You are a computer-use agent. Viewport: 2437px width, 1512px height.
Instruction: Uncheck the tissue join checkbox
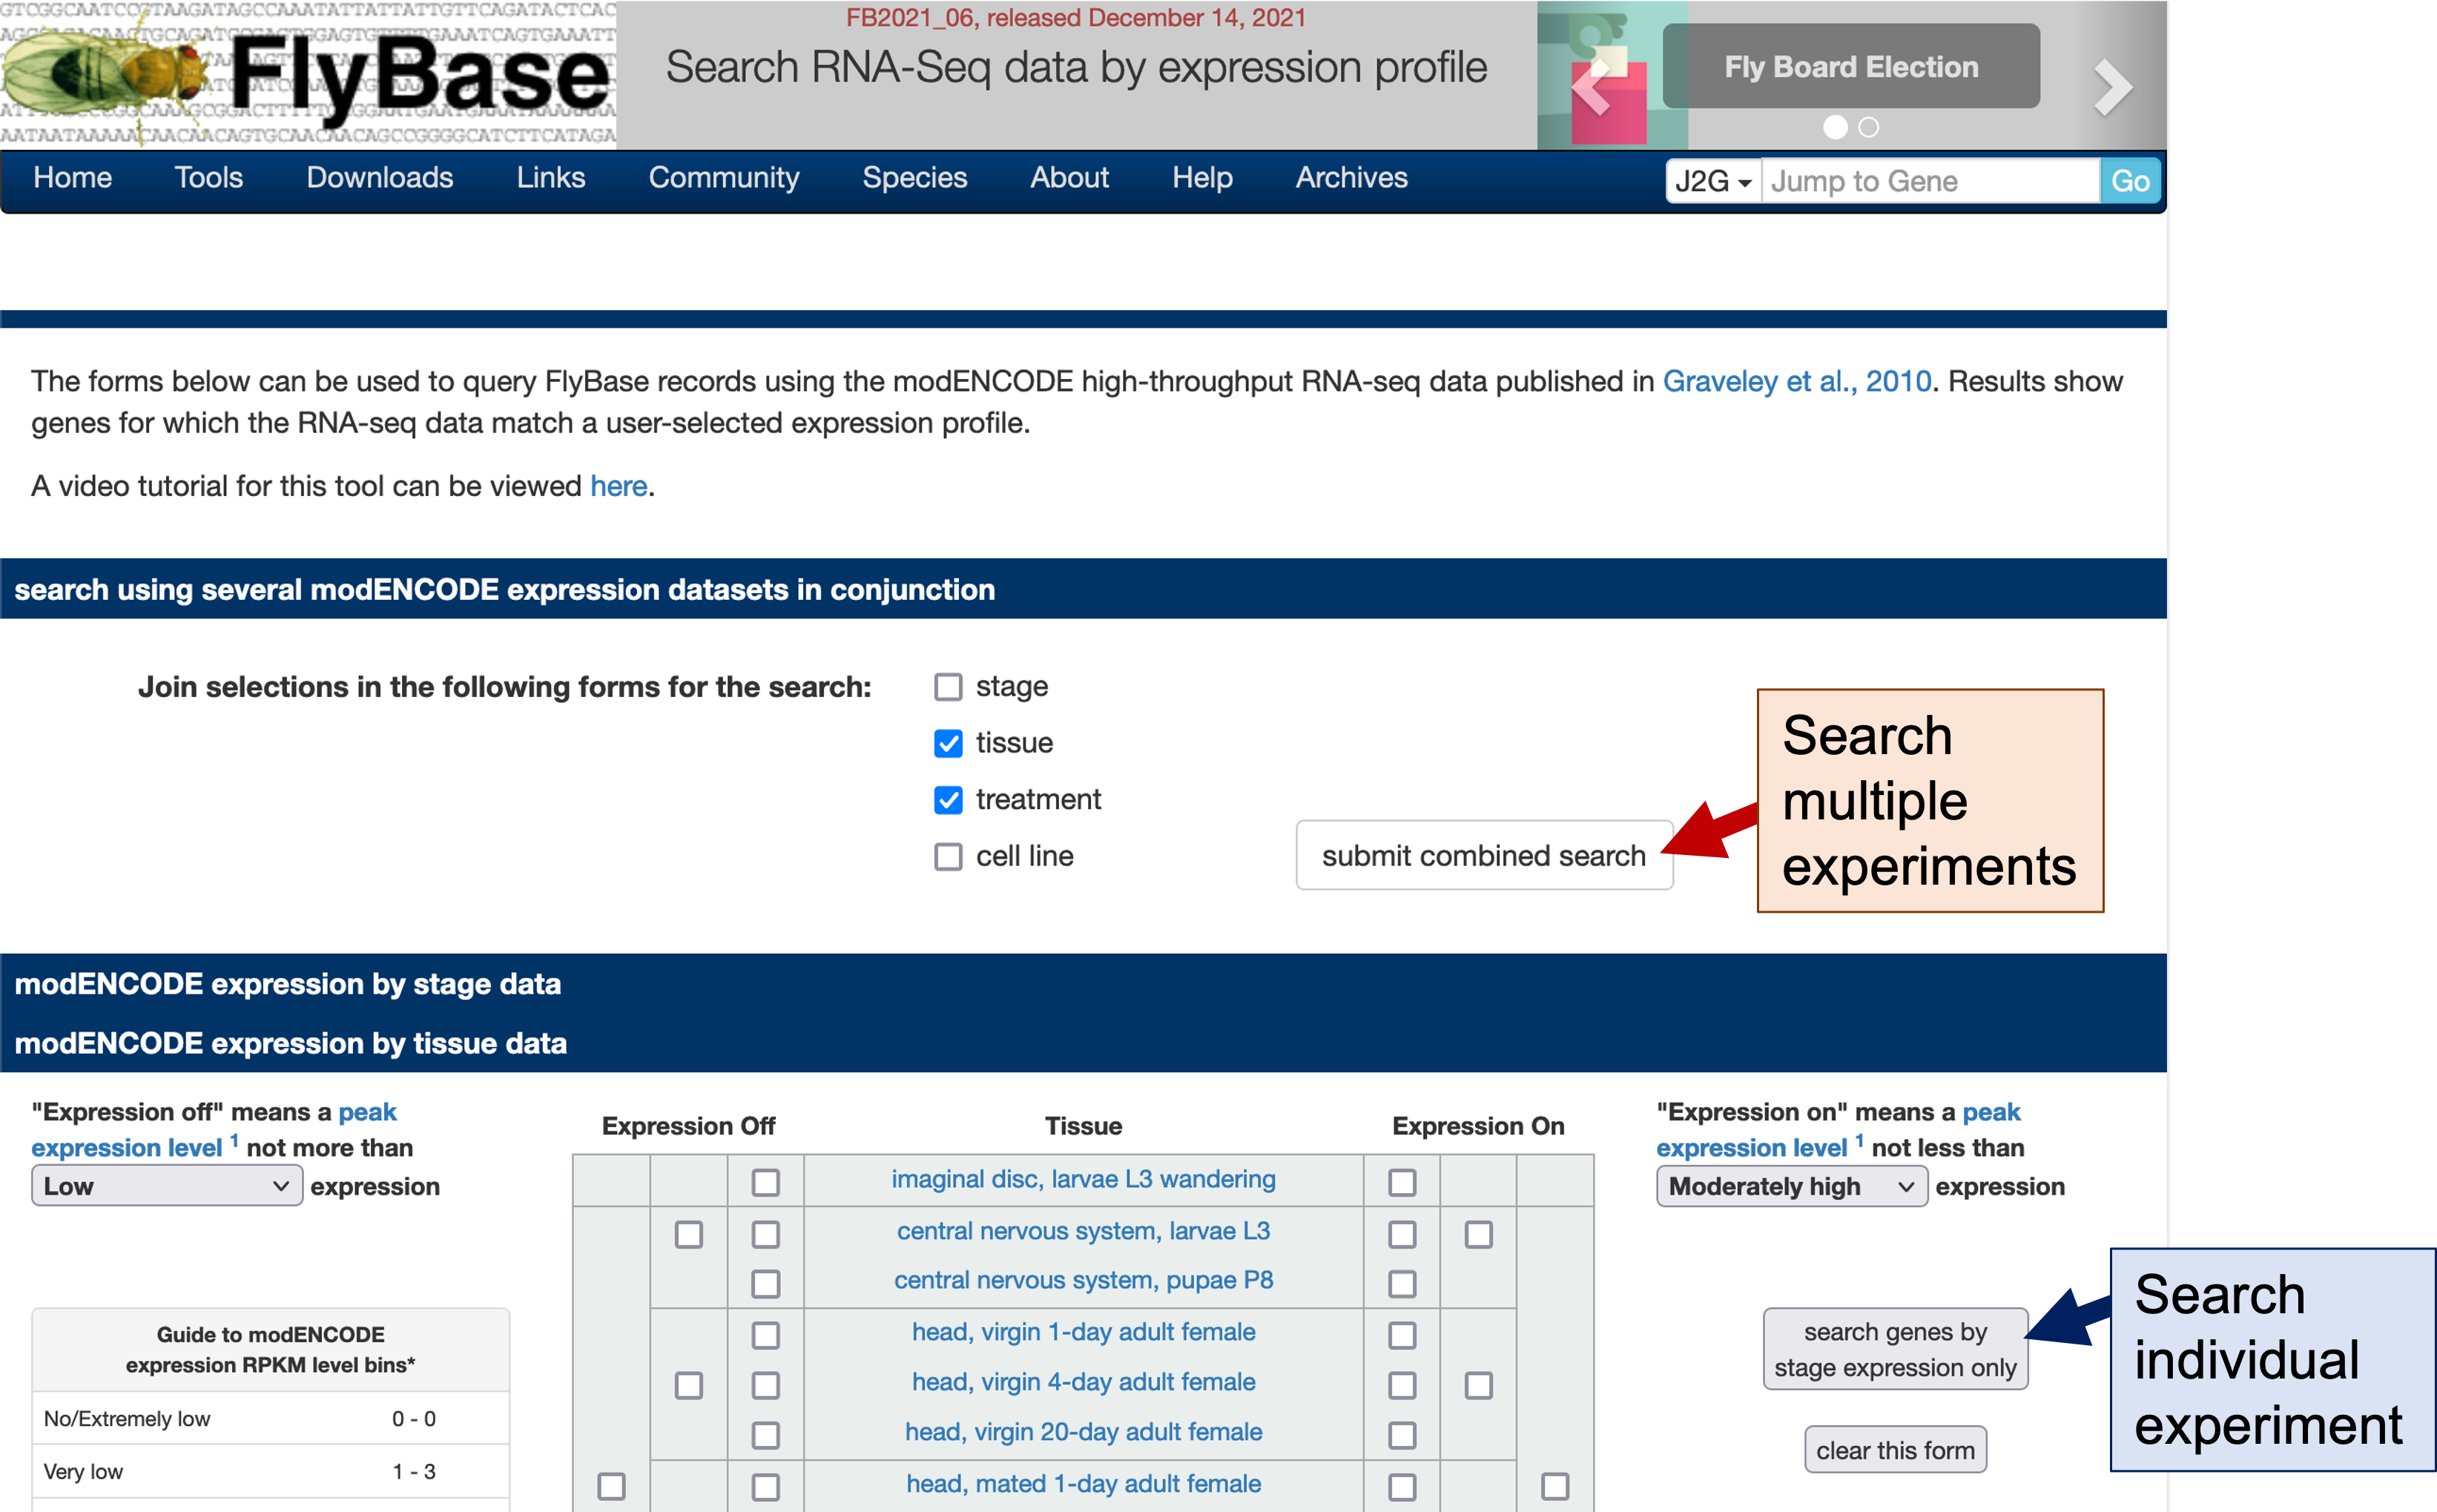(x=947, y=743)
